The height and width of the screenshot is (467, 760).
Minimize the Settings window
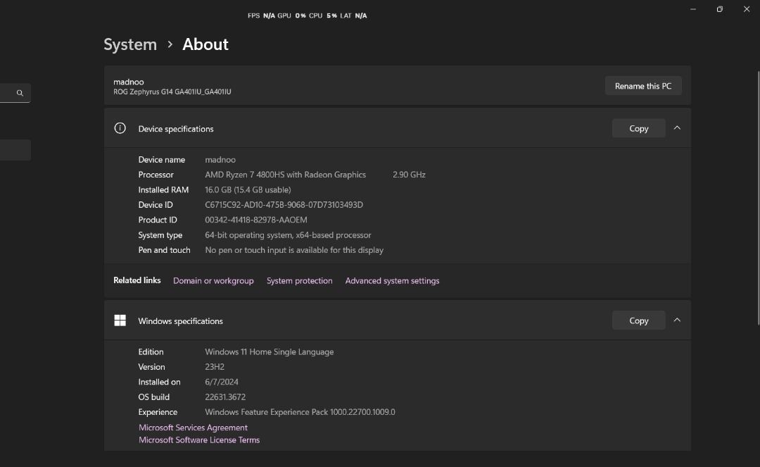[693, 9]
